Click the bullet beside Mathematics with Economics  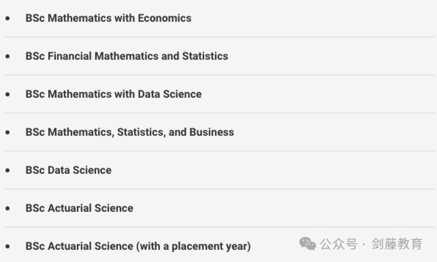(x=7, y=18)
